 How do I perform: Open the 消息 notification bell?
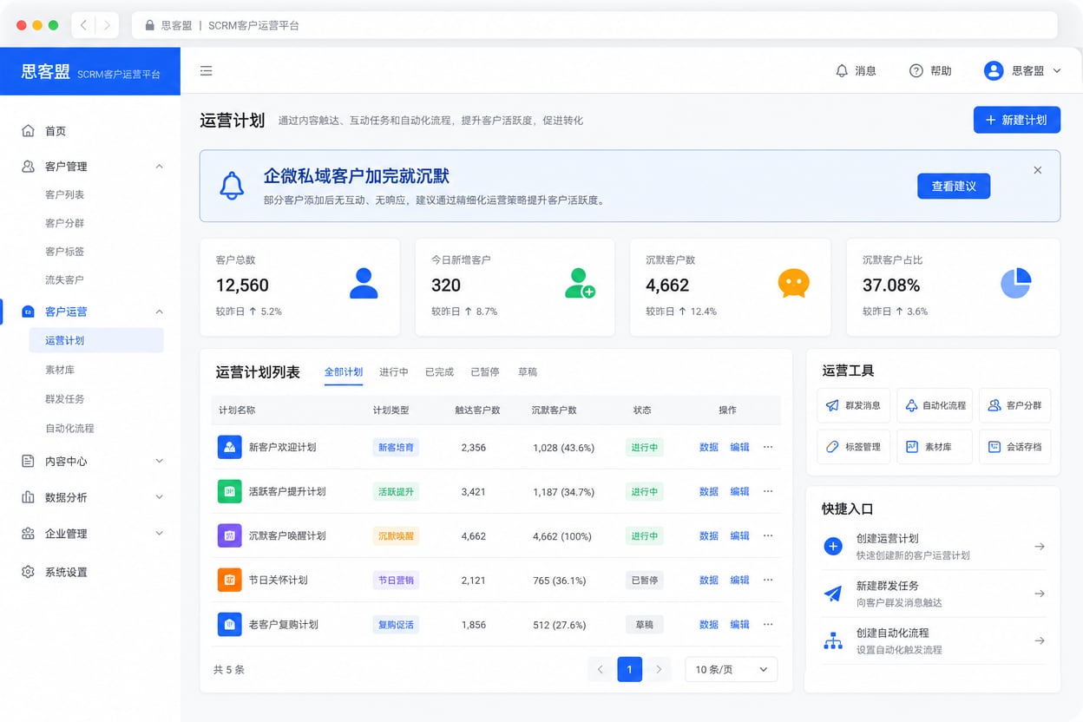point(842,71)
